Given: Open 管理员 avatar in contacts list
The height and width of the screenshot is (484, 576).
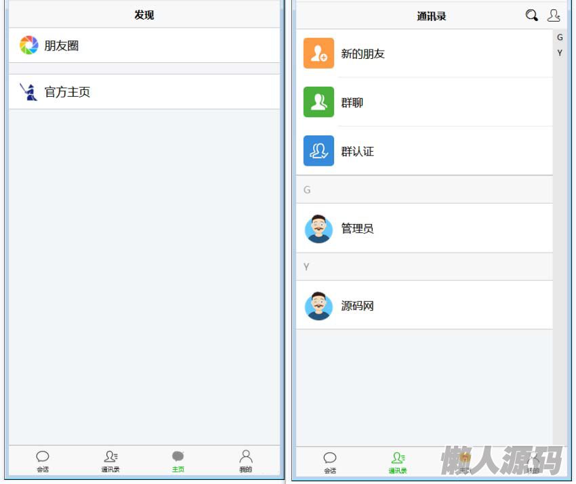Looking at the screenshot, I should point(318,229).
